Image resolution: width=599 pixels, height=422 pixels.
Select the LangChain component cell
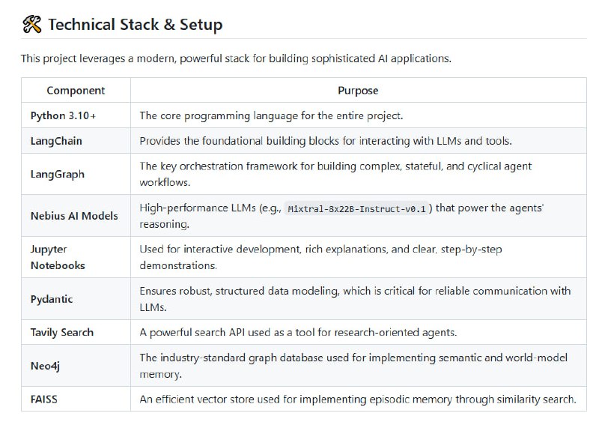click(56, 141)
